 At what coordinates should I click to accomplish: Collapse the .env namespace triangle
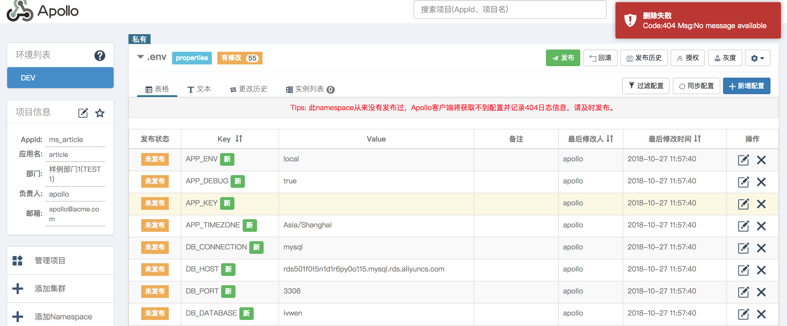pyautogui.click(x=140, y=57)
